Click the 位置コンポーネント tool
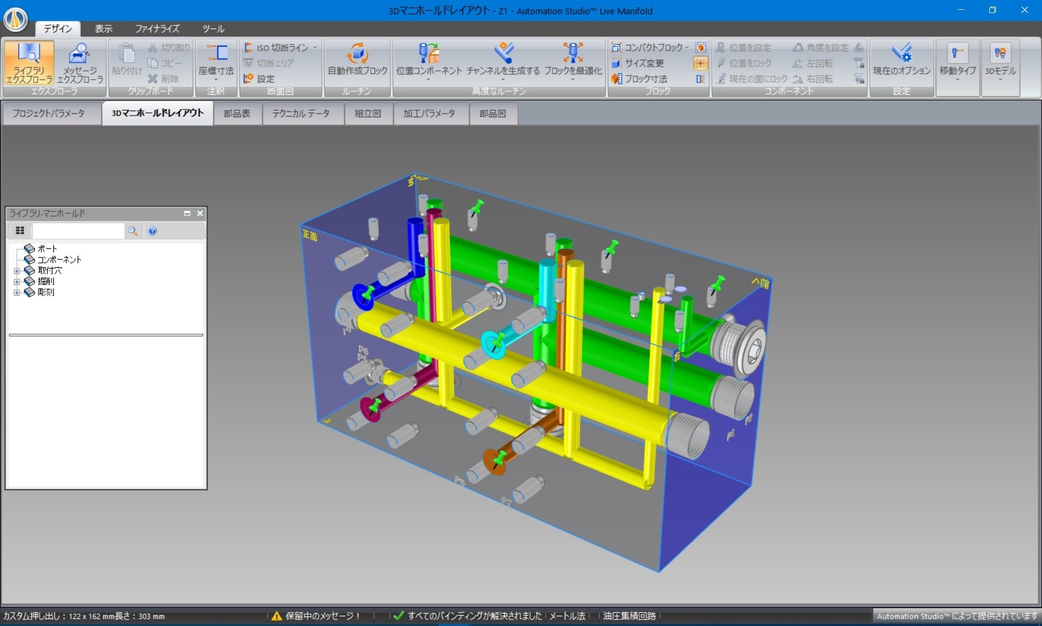Screen dimensions: 1042x626 point(429,59)
